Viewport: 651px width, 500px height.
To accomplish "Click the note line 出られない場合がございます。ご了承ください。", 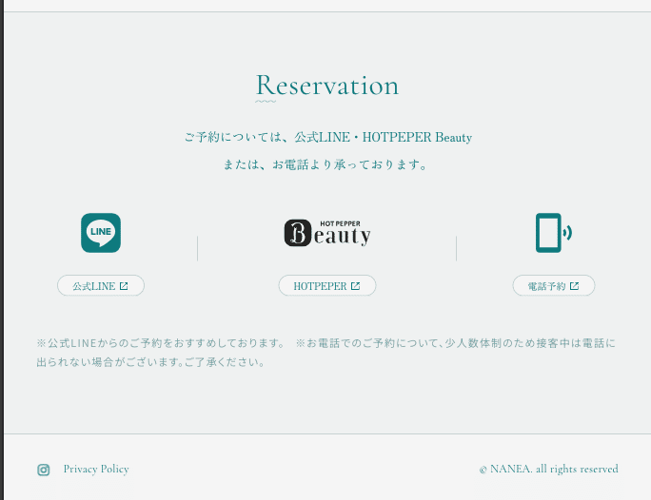I will coord(150,362).
